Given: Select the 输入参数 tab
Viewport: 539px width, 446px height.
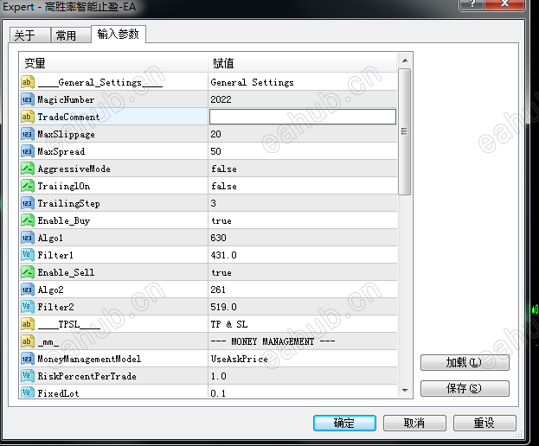Looking at the screenshot, I should pos(119,34).
